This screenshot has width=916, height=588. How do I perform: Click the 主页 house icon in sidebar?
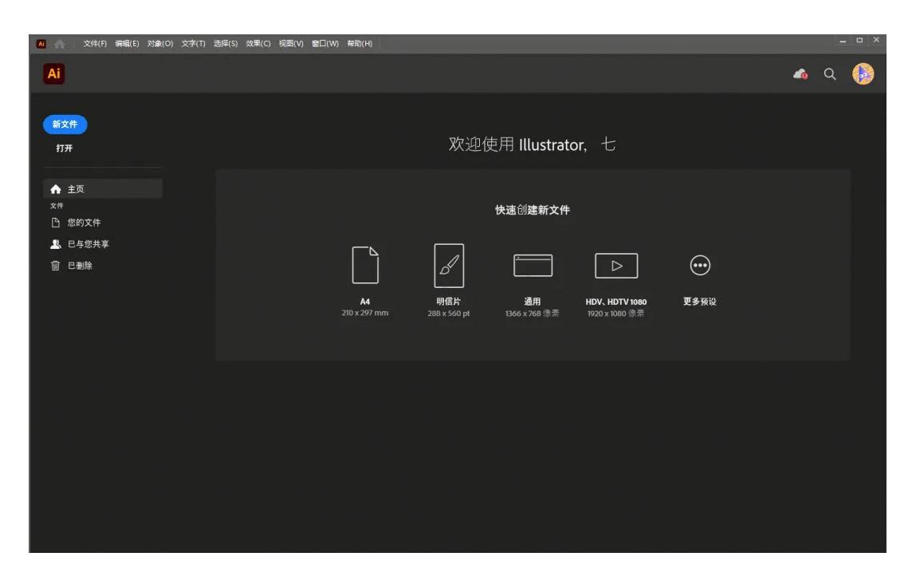tap(56, 189)
